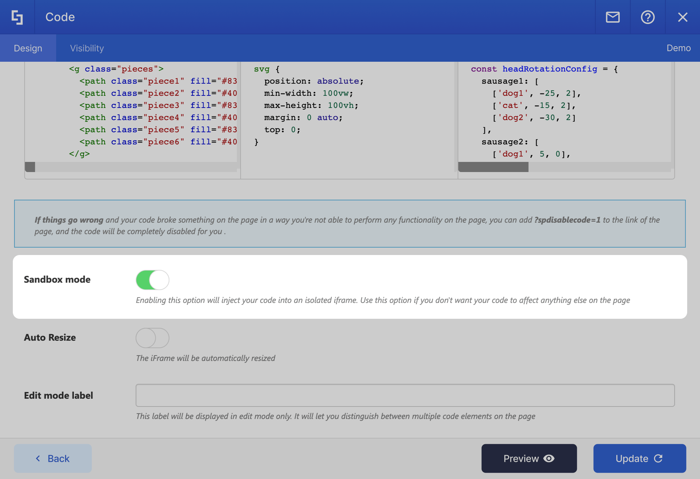Screen dimensions: 700x479
Task: Open the help question mark icon
Action: coord(648,17)
